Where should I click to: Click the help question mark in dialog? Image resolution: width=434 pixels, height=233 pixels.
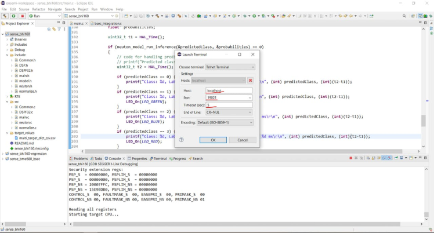click(x=181, y=140)
